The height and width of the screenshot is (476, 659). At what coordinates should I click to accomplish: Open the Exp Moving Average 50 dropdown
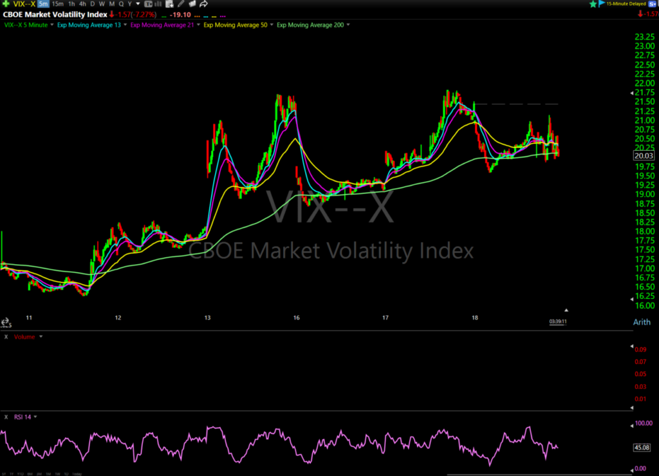pos(272,25)
